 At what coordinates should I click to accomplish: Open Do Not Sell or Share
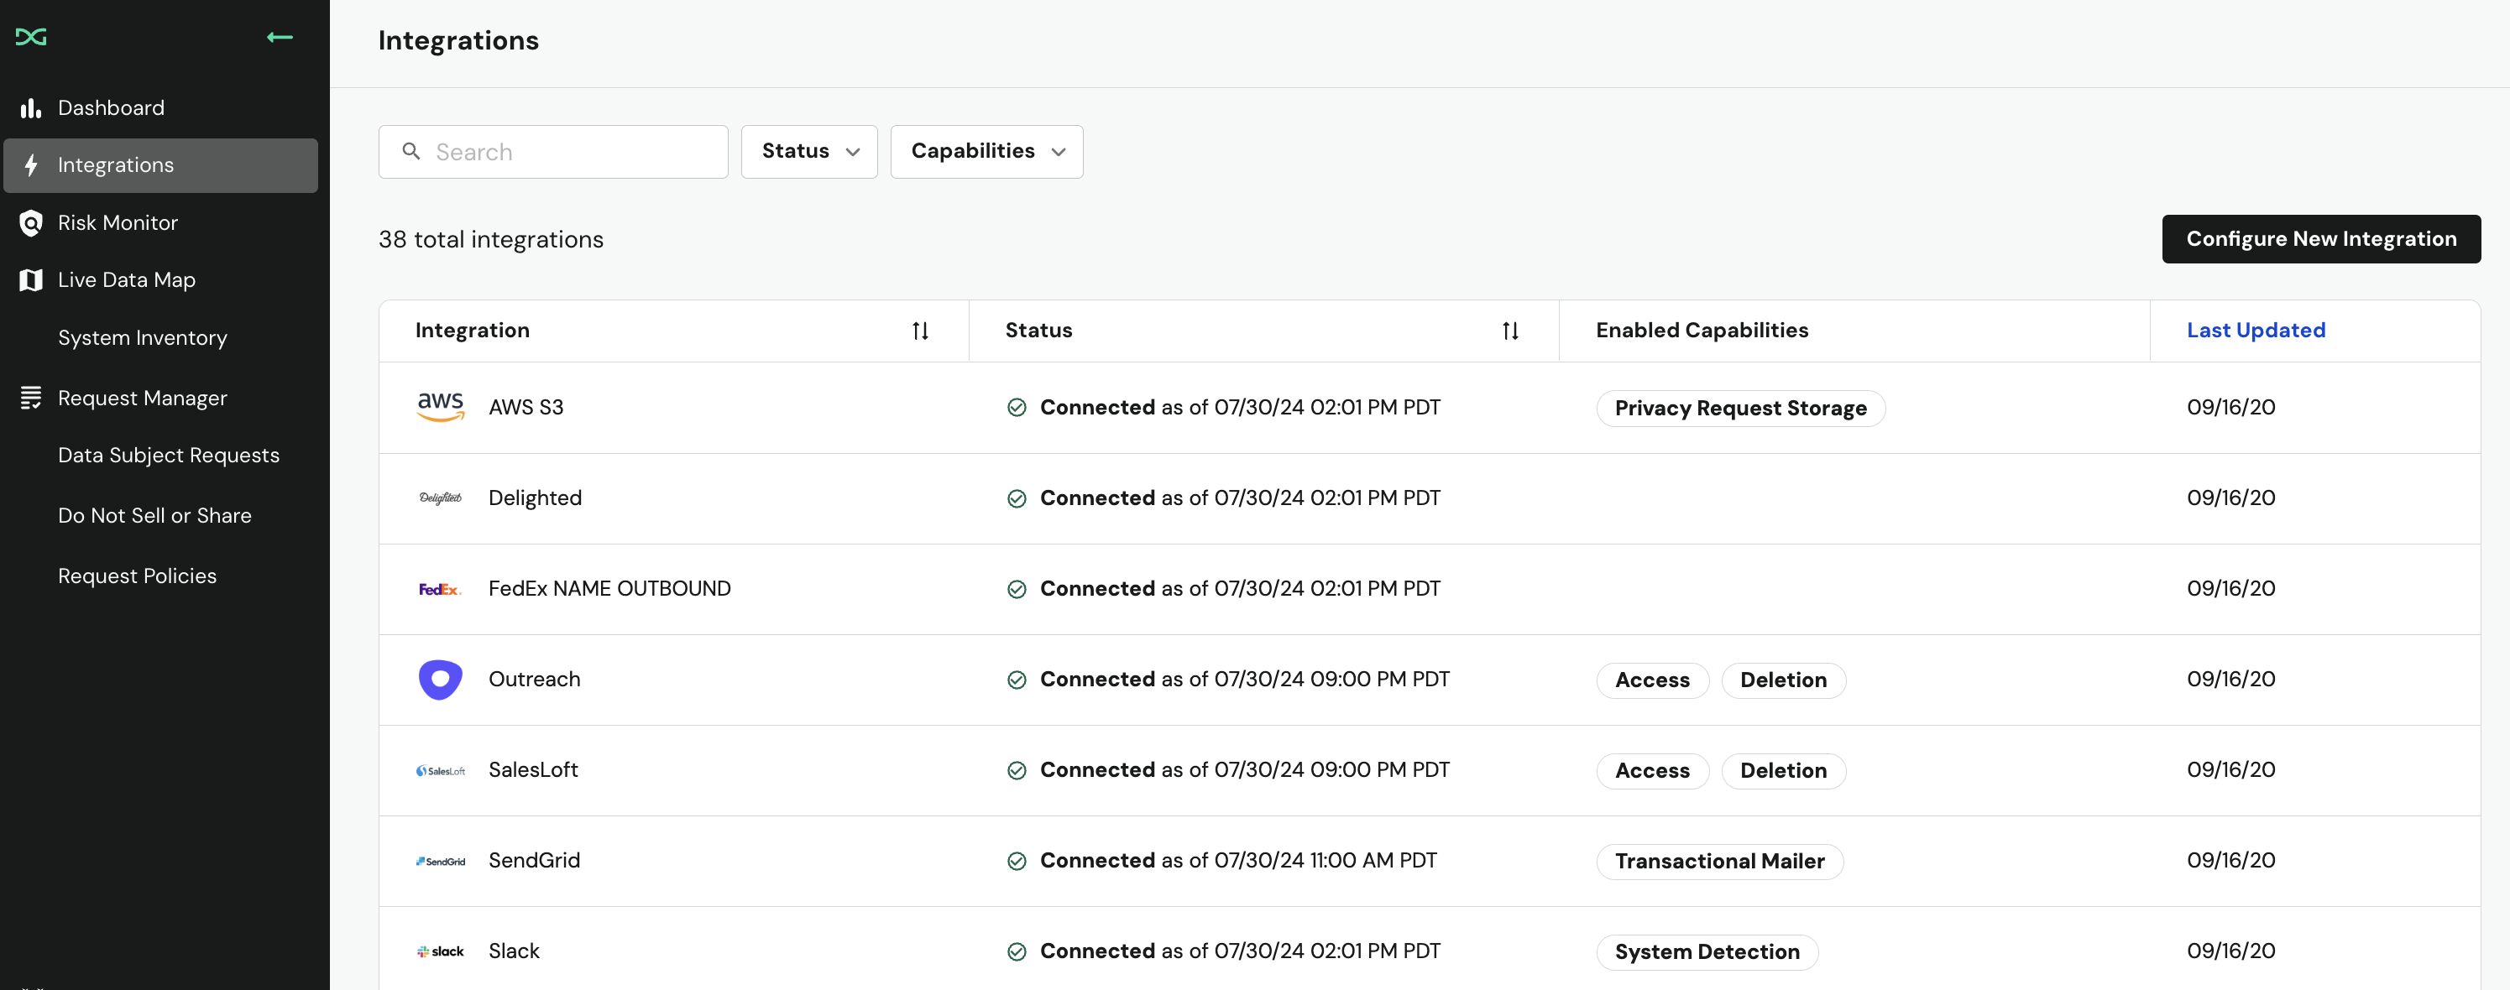155,516
